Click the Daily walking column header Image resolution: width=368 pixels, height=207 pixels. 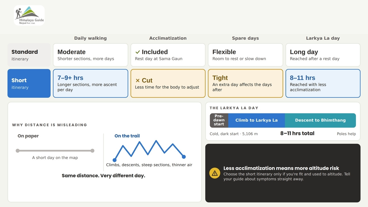pos(91,38)
